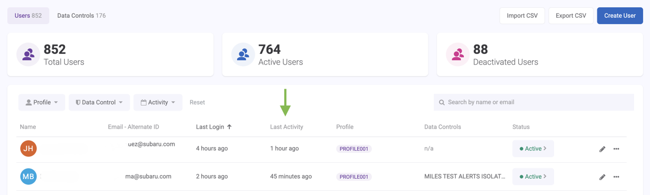This screenshot has width=650, height=195.
Task: Click the Active Users blue icon
Action: click(x=243, y=55)
